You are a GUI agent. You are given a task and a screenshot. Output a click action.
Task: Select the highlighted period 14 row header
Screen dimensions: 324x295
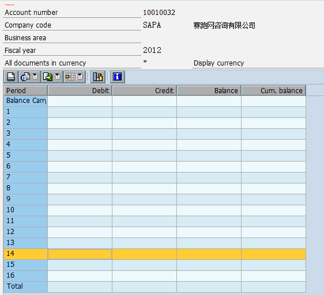pyautogui.click(x=25, y=254)
